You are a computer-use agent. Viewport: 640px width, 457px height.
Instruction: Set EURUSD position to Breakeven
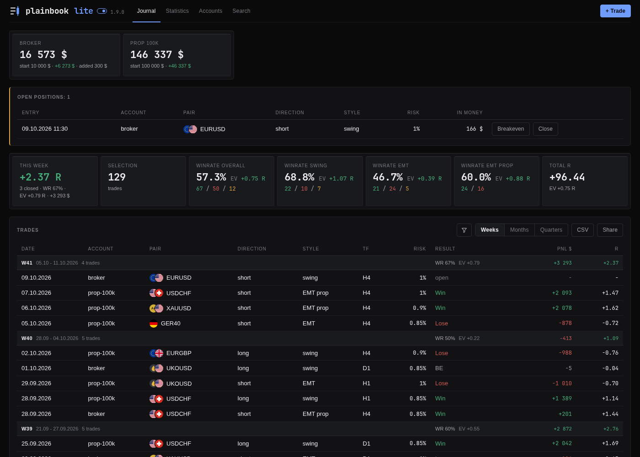tap(511, 129)
